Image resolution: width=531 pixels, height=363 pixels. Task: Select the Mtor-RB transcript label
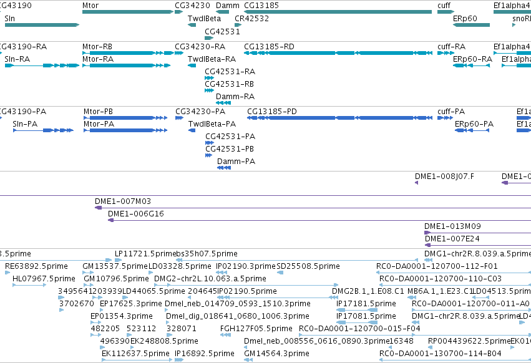click(x=97, y=47)
